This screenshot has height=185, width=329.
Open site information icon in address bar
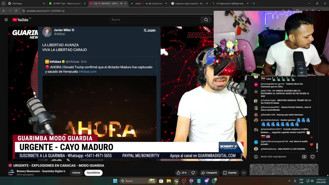pyautogui.click(x=23, y=11)
